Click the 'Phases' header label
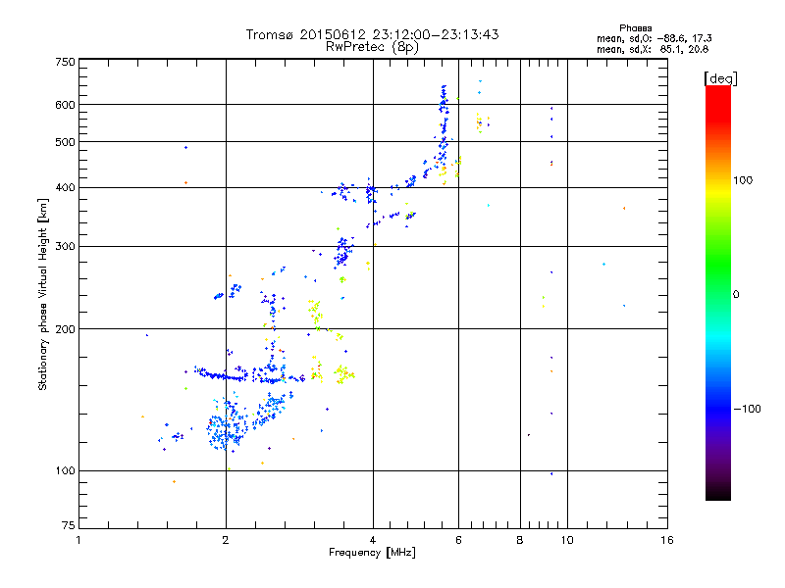785x588 pixels. (635, 28)
